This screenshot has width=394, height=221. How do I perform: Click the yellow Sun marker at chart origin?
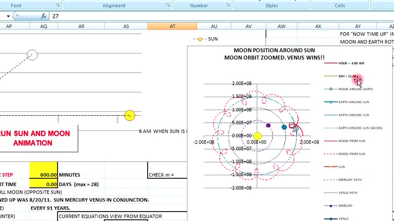(x=257, y=136)
